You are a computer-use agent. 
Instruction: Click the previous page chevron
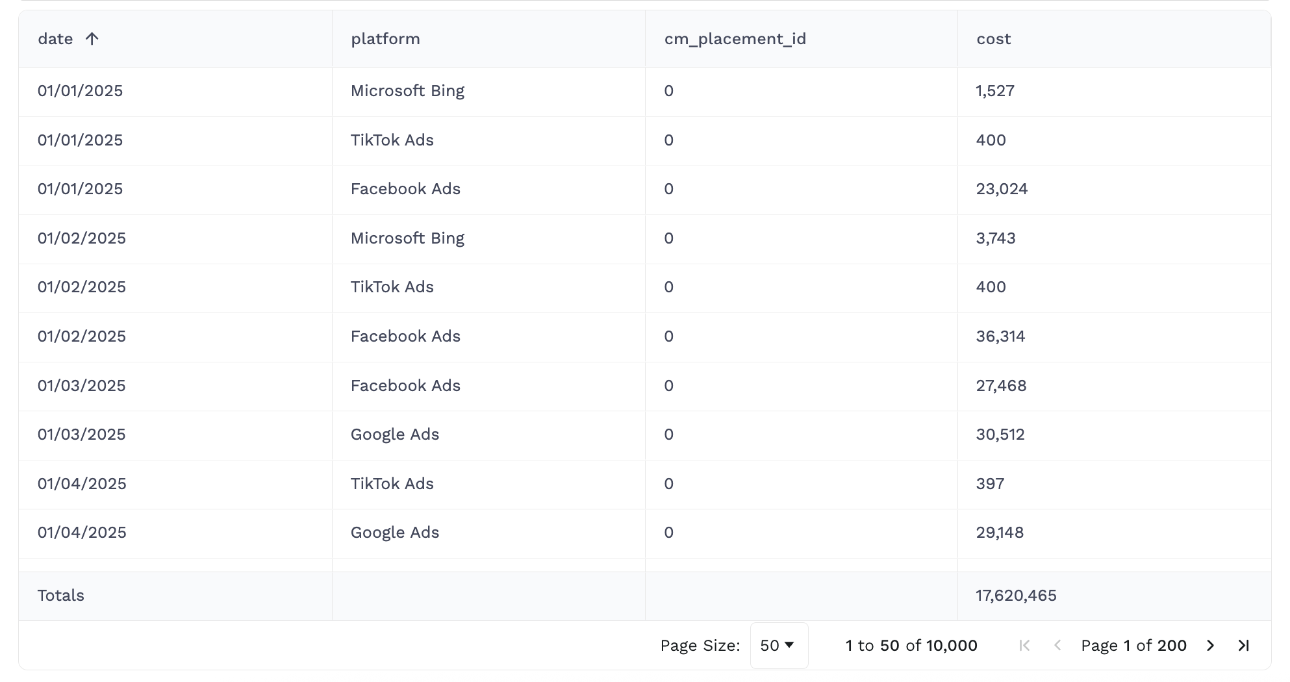coord(1057,646)
